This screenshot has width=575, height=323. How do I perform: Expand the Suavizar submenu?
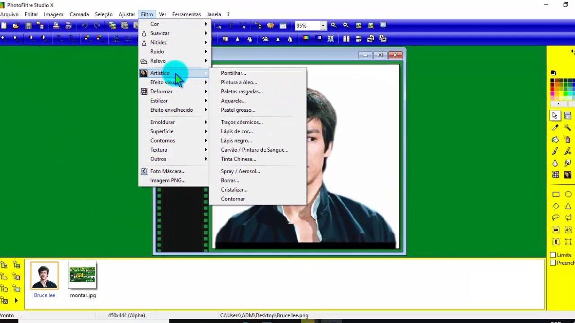click(175, 33)
